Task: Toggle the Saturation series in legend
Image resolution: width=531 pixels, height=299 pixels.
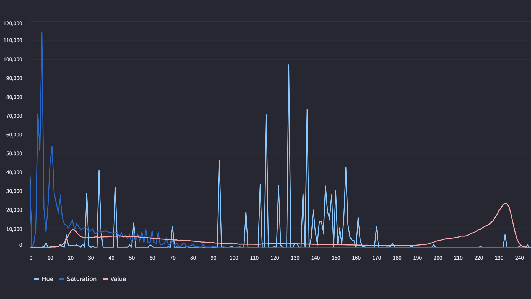Action: point(82,279)
